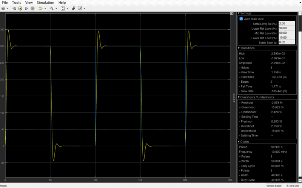Collapse the Cycles section
This screenshot has width=302, height=188.
(239, 141)
